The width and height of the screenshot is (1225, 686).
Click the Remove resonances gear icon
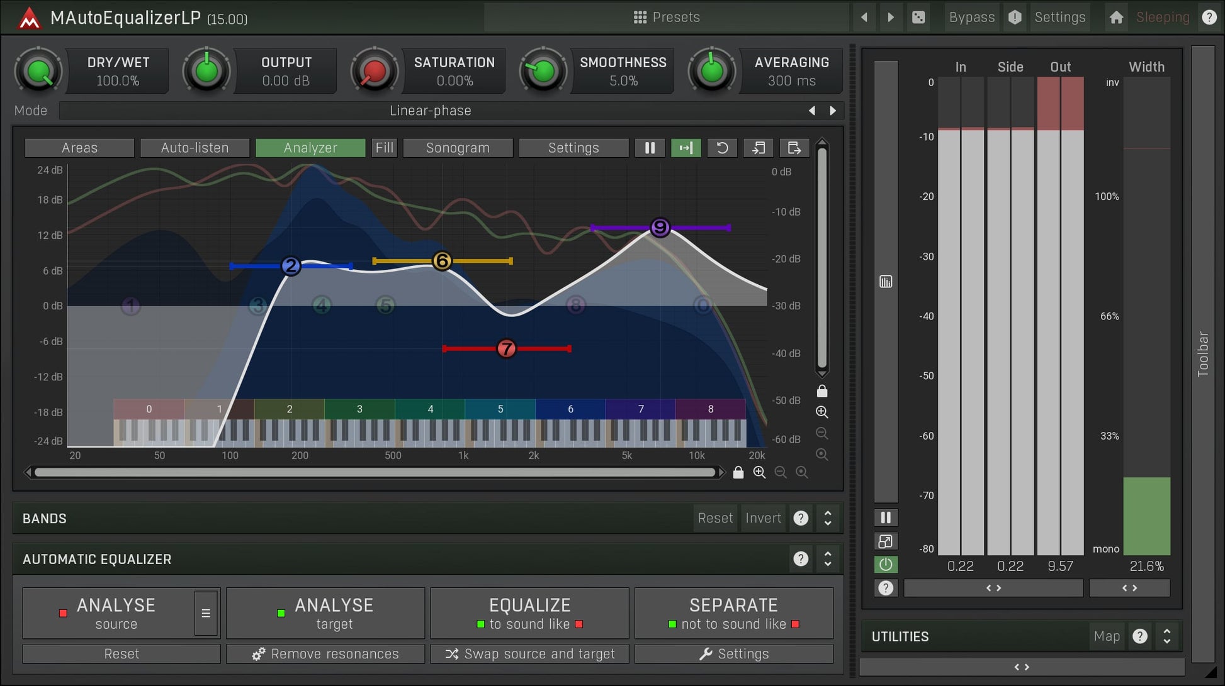pyautogui.click(x=257, y=653)
